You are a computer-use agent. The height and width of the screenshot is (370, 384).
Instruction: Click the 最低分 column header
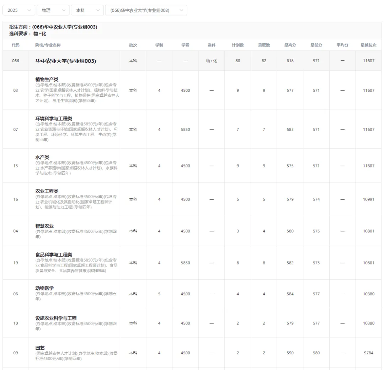(x=316, y=45)
